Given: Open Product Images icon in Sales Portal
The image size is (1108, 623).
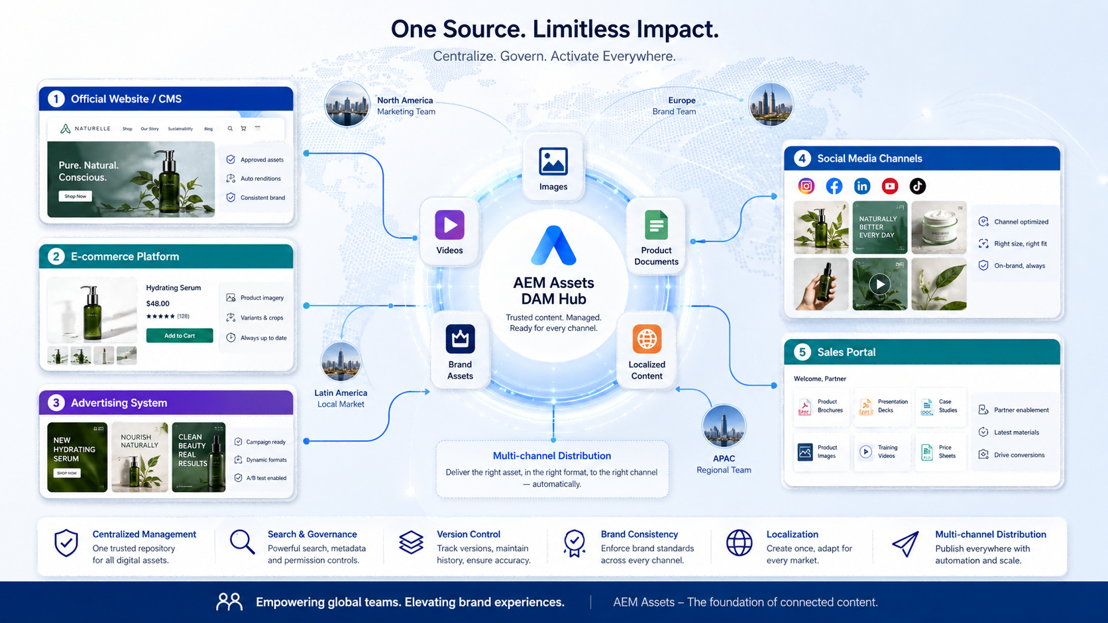Looking at the screenshot, I should tap(804, 452).
